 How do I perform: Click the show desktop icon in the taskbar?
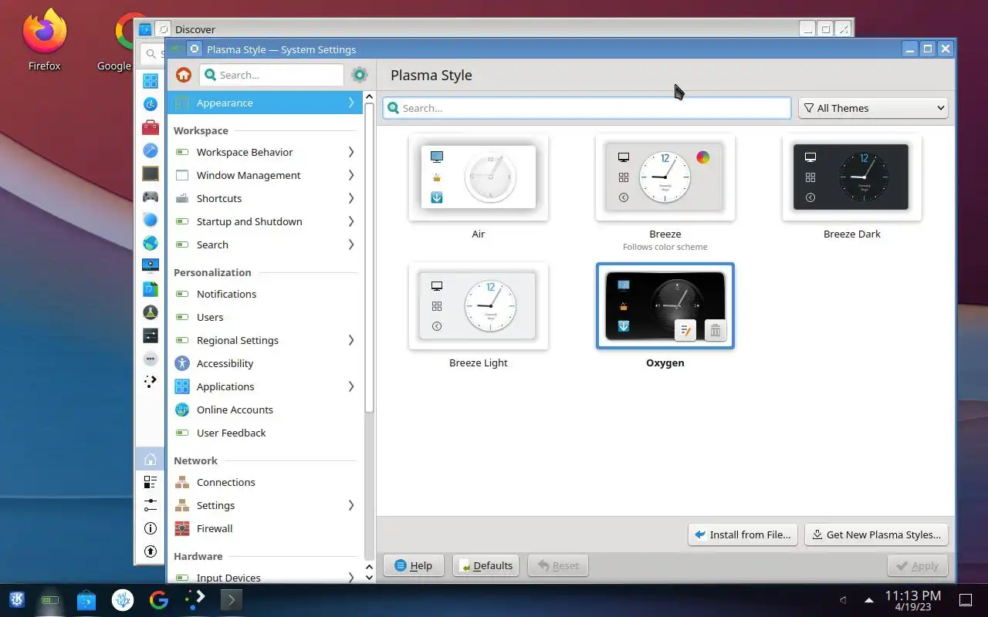coord(965,599)
